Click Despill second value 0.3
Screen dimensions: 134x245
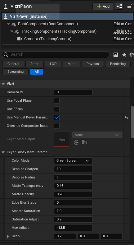pyautogui.click(x=88, y=236)
